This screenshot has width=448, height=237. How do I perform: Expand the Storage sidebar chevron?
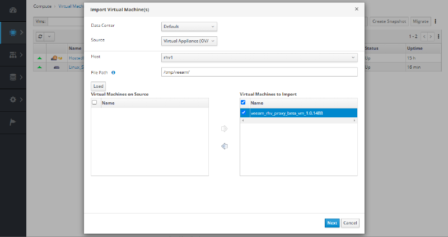(x=21, y=77)
